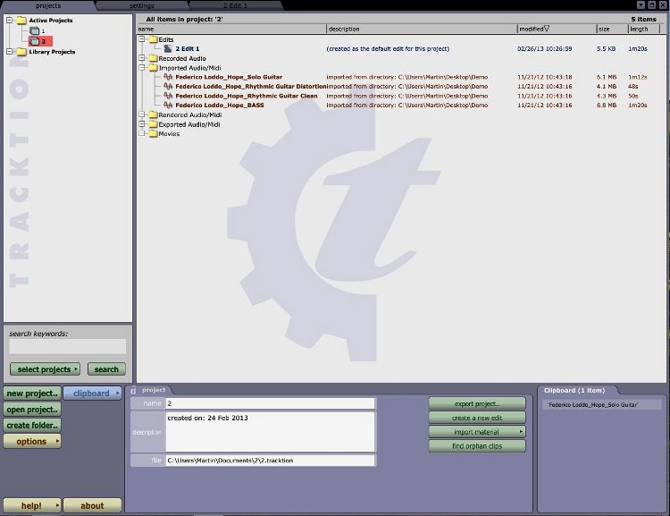Click the create folder.. button

[32, 426]
